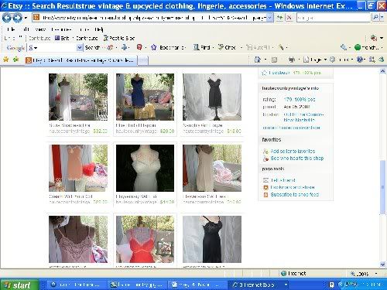Open the white slip on black background thumbnail
Screen dimensions: 387x290
click(145, 168)
